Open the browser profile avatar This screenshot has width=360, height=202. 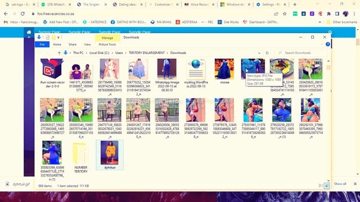(x=345, y=13)
